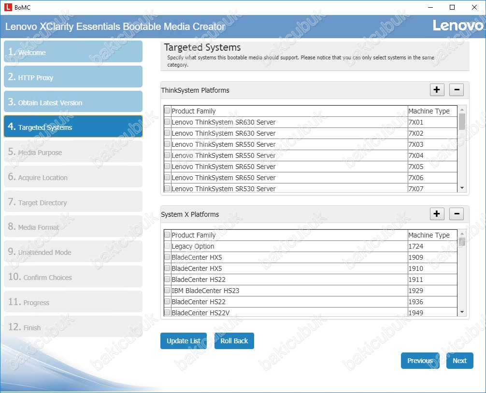Click System X list scroll-up arrow

tap(462, 233)
